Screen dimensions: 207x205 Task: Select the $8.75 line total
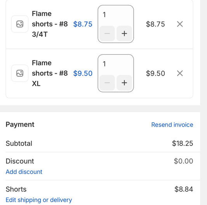pyautogui.click(x=155, y=24)
